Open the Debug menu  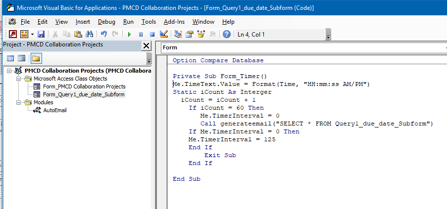coord(106,22)
